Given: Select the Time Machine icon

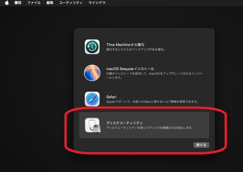Looking at the screenshot, I should tap(92, 47).
